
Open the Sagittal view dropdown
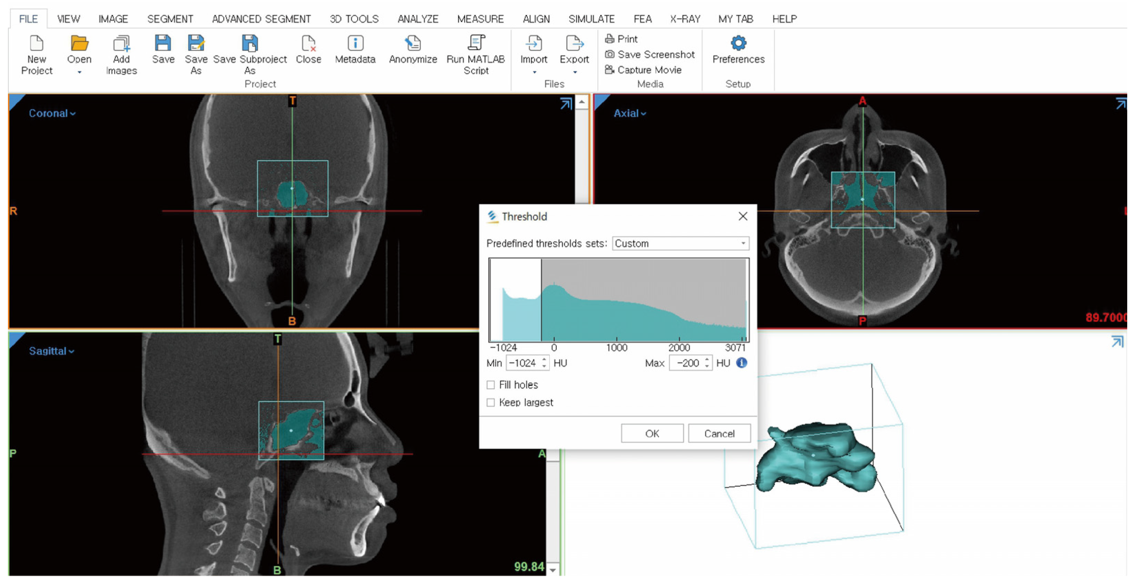click(x=51, y=351)
